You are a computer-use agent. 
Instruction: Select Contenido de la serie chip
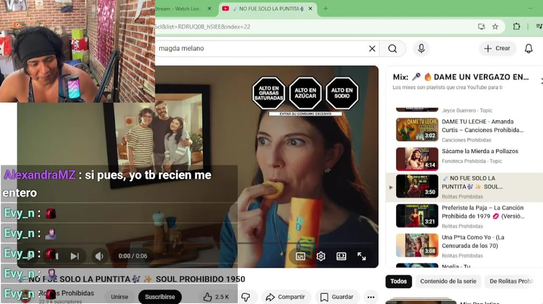pyautogui.click(x=448, y=281)
